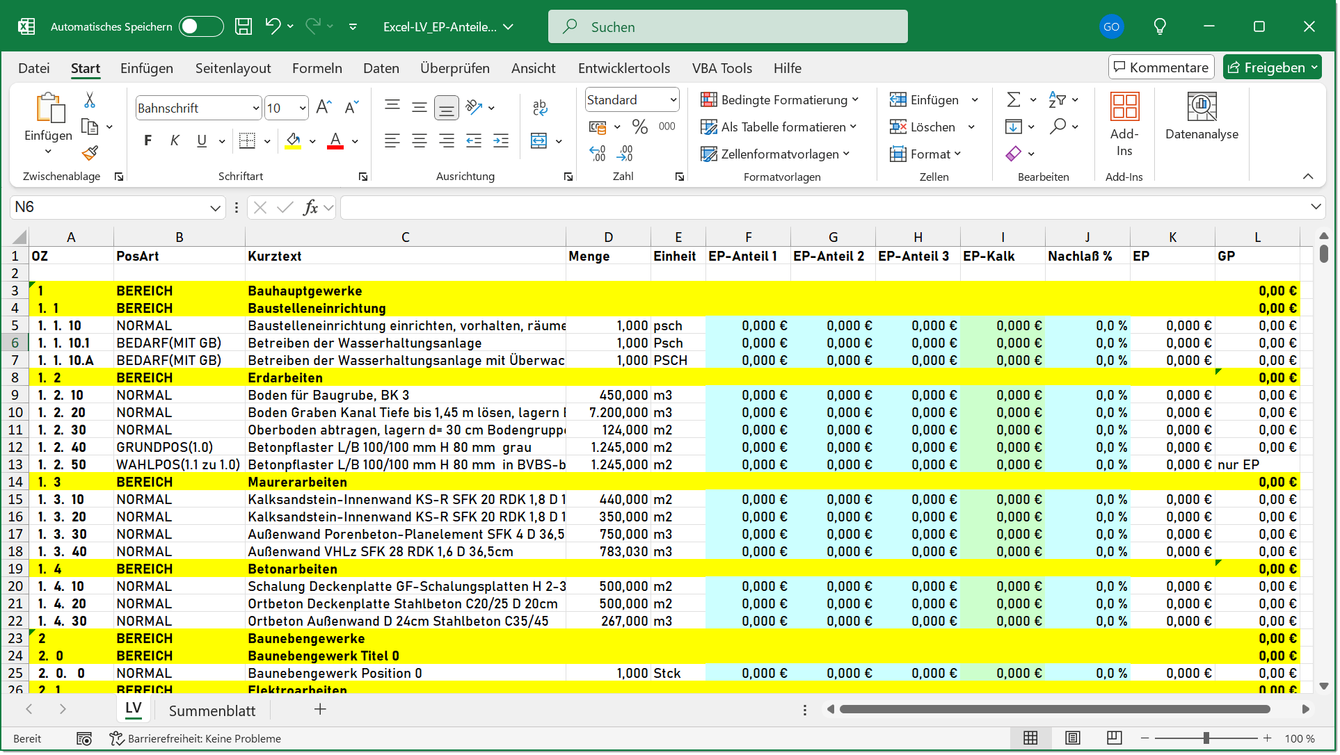Click inside the Suchen search field
Viewport: 1340px width, 755px height.
pyautogui.click(x=727, y=26)
